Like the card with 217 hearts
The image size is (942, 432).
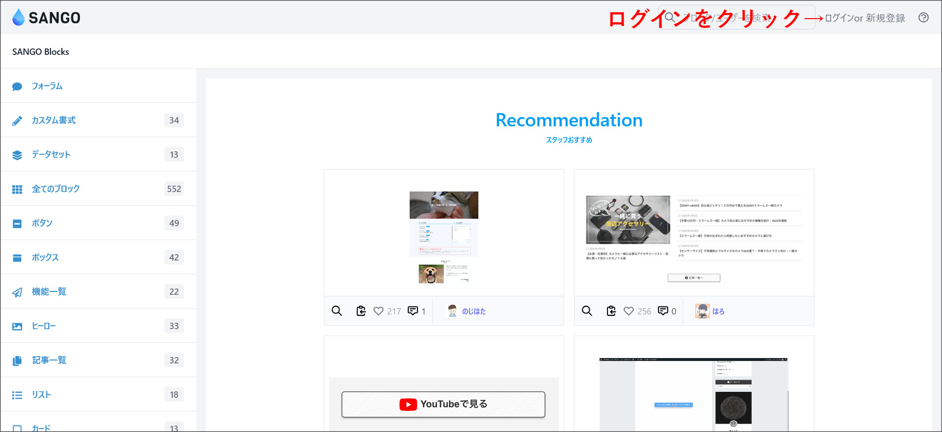coord(378,311)
